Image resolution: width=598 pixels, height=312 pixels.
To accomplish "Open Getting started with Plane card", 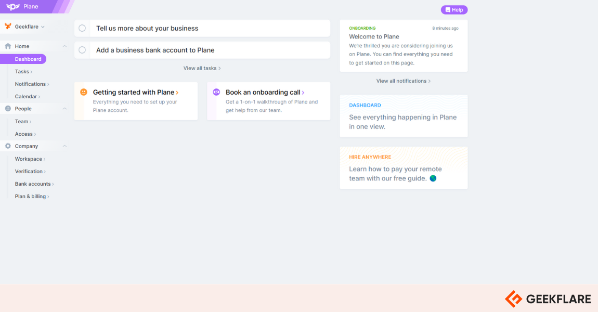I will 136,101.
